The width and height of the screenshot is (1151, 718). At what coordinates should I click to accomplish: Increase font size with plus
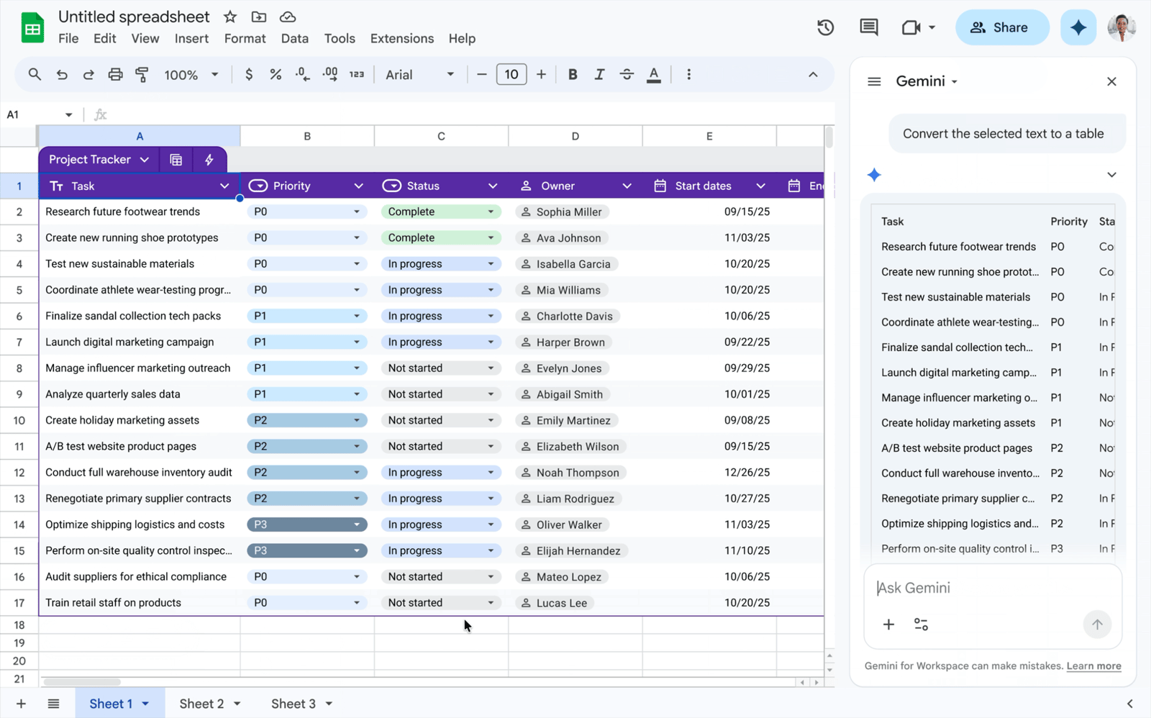point(541,74)
